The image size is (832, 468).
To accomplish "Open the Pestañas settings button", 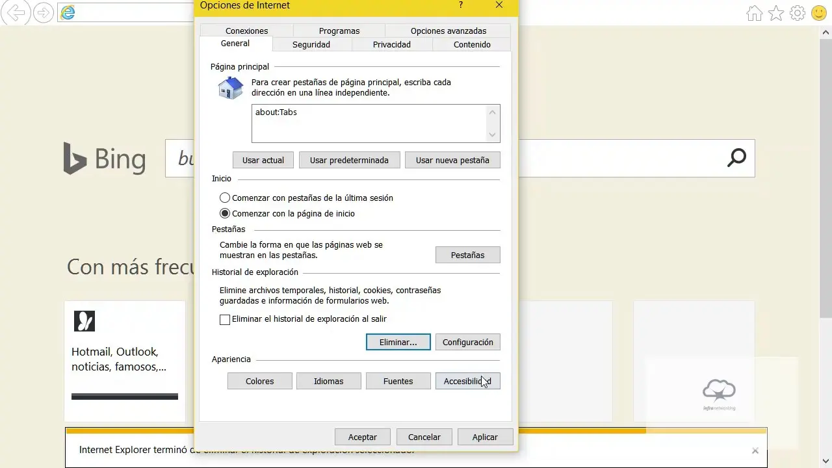I will pyautogui.click(x=468, y=255).
